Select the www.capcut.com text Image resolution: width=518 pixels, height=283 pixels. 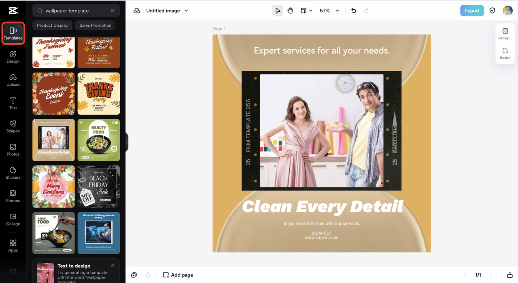tap(322, 238)
